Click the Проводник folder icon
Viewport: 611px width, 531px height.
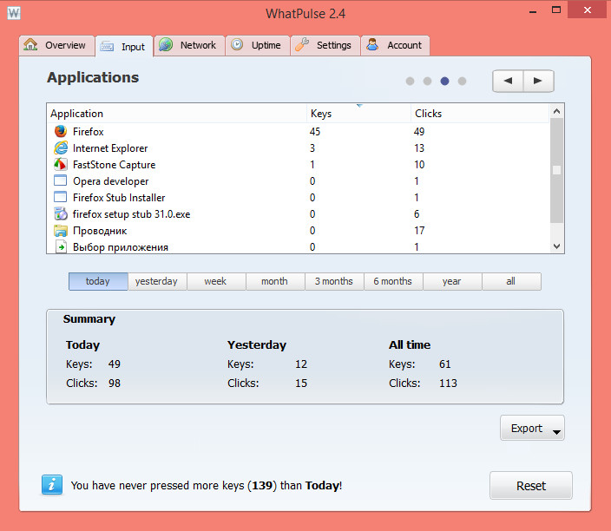point(61,231)
